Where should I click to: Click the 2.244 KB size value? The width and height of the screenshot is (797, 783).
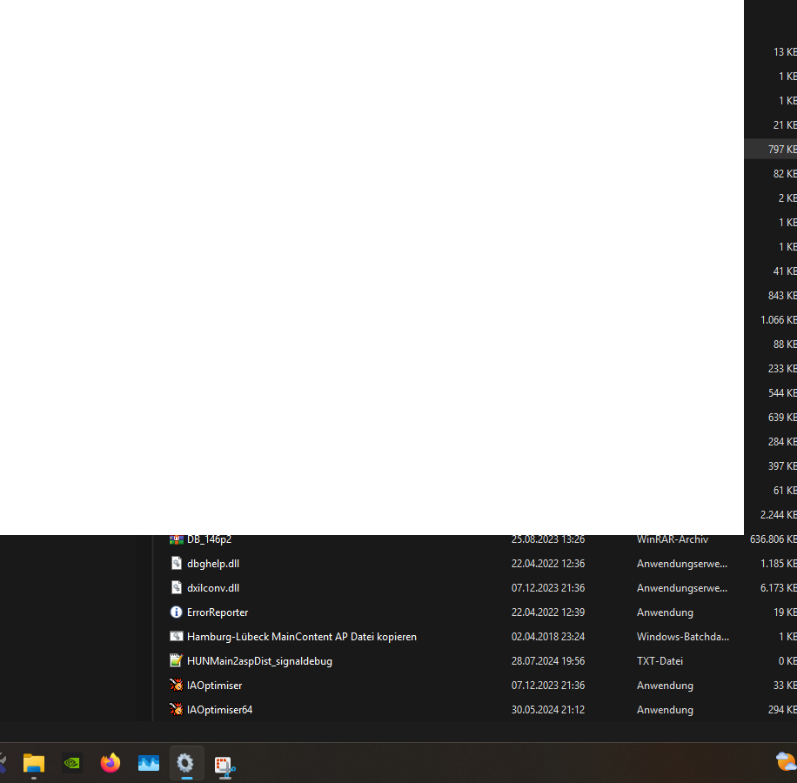[778, 515]
